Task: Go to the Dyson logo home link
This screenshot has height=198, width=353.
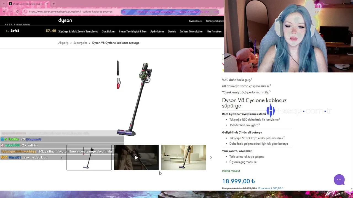Action: [65, 21]
